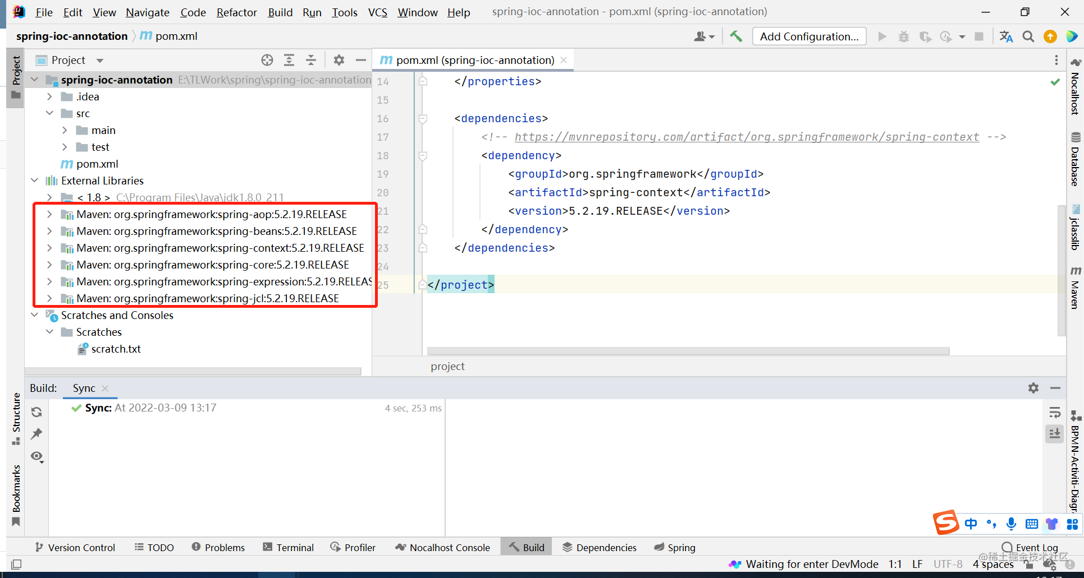Click spring-ioc-annotation breadcrumb in navigation bar
The height and width of the screenshot is (578, 1084).
point(72,36)
